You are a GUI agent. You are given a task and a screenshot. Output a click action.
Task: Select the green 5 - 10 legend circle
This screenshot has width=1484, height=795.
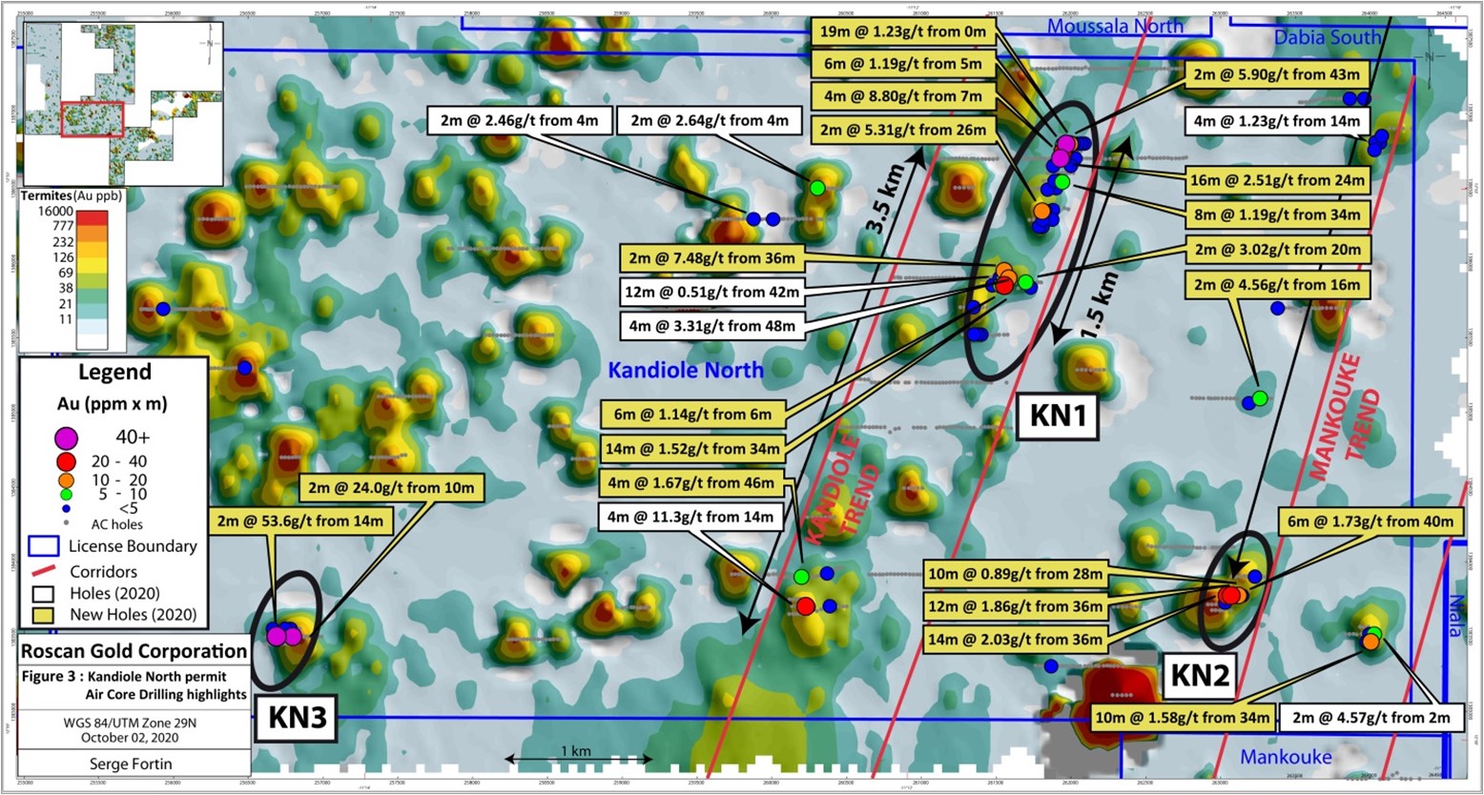66,495
